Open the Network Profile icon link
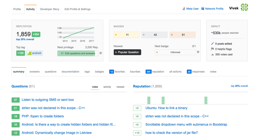The height and width of the screenshot is (139, 260). tap(203, 9)
